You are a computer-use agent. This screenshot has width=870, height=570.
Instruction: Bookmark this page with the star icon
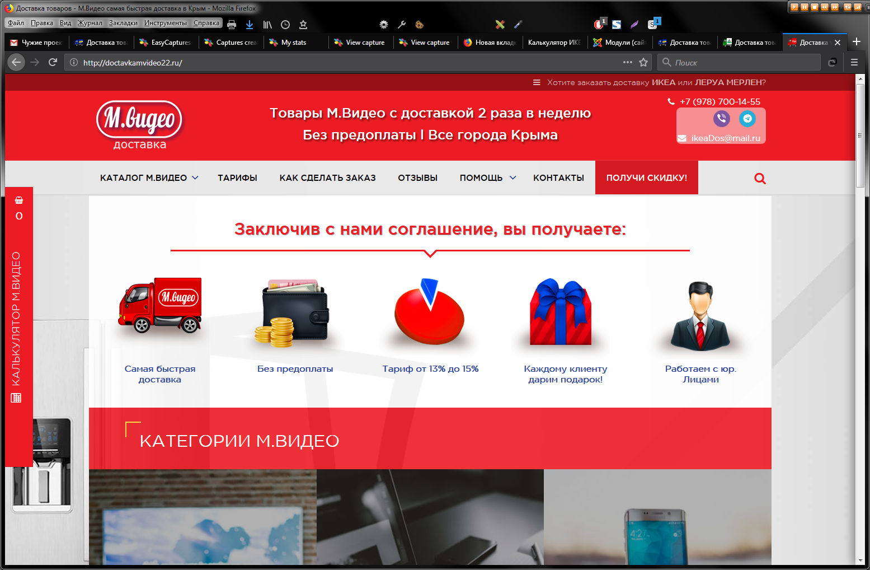pos(643,62)
